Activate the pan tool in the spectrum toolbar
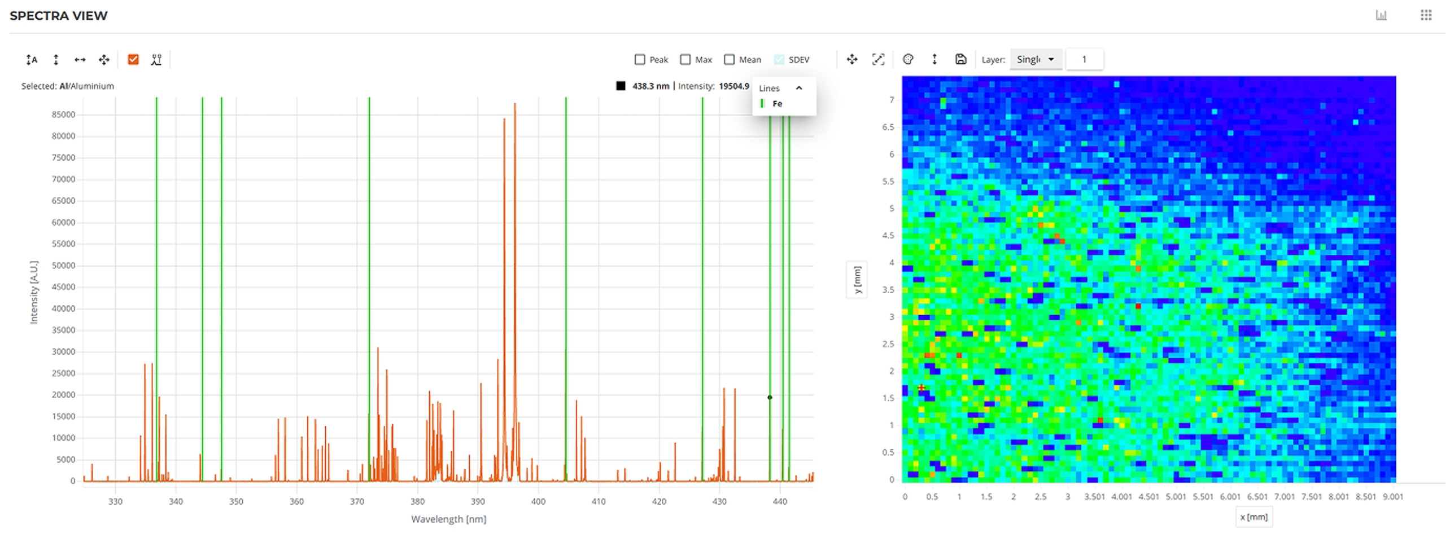This screenshot has height=534, width=1454. pos(104,60)
